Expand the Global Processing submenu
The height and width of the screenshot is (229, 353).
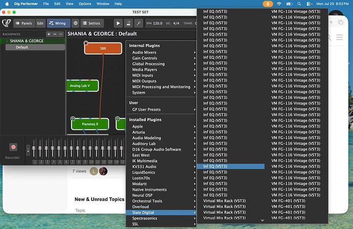162,64
